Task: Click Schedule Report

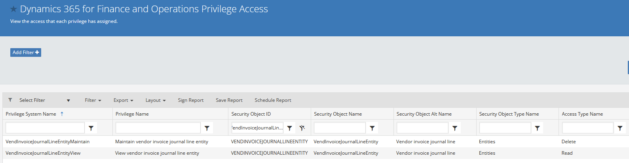Action: pyautogui.click(x=273, y=100)
